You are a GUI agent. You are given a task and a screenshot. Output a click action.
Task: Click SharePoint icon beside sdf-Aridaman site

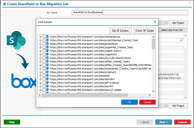(x=47, y=82)
